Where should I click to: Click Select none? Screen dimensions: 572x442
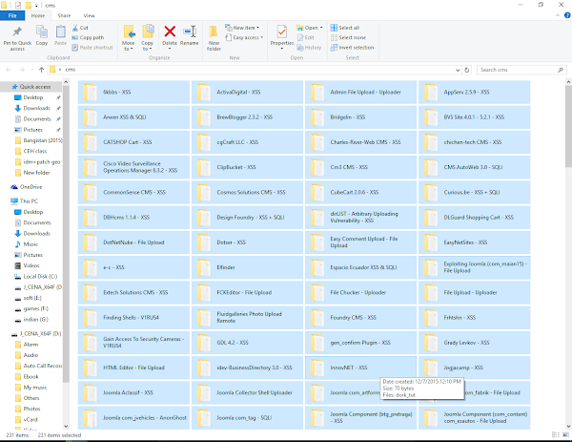click(348, 37)
